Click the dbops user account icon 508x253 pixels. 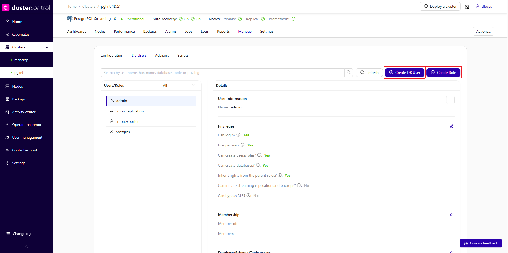click(477, 6)
